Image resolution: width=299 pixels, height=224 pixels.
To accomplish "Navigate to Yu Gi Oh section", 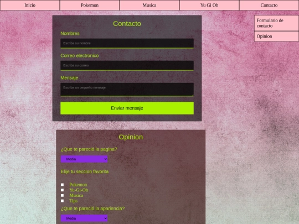I will 209,5.
